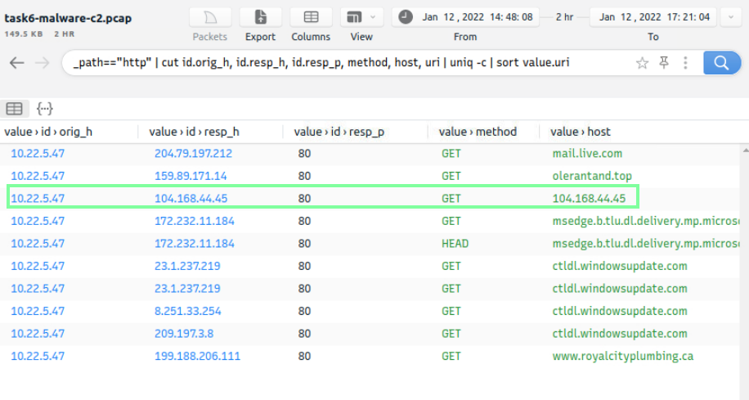The height and width of the screenshot is (400, 749).
Task: Click the olerantand.top host value
Action: click(x=592, y=176)
